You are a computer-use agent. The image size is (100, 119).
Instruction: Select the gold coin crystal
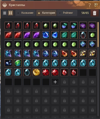36,72
